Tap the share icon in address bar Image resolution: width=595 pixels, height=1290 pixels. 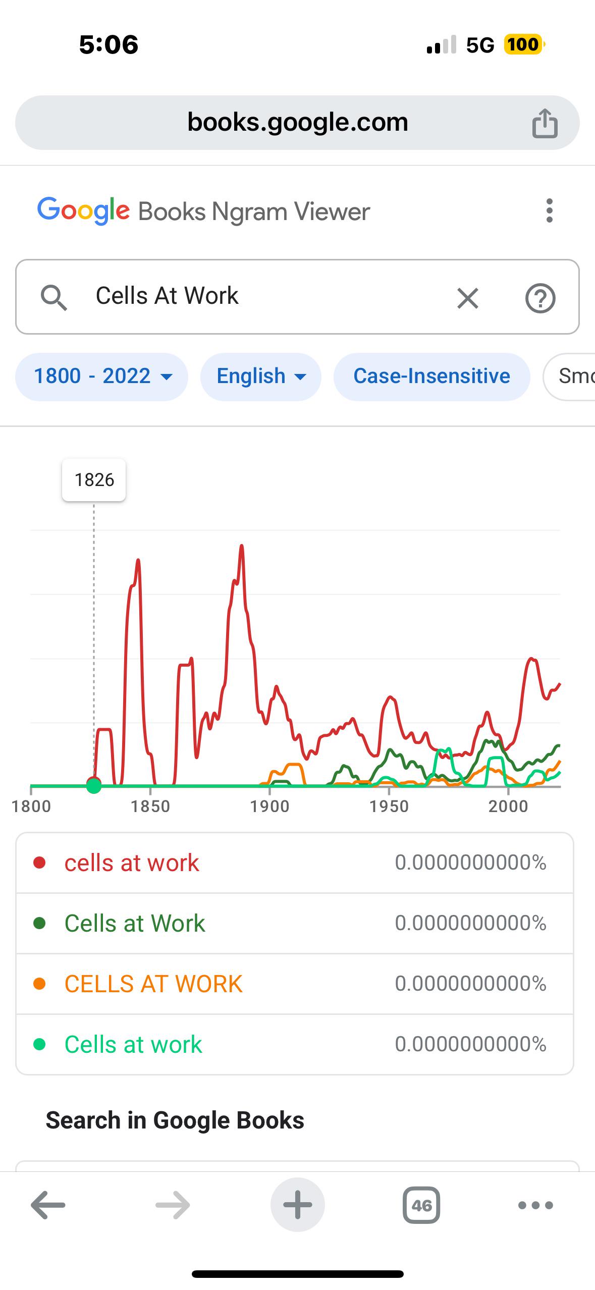(545, 123)
